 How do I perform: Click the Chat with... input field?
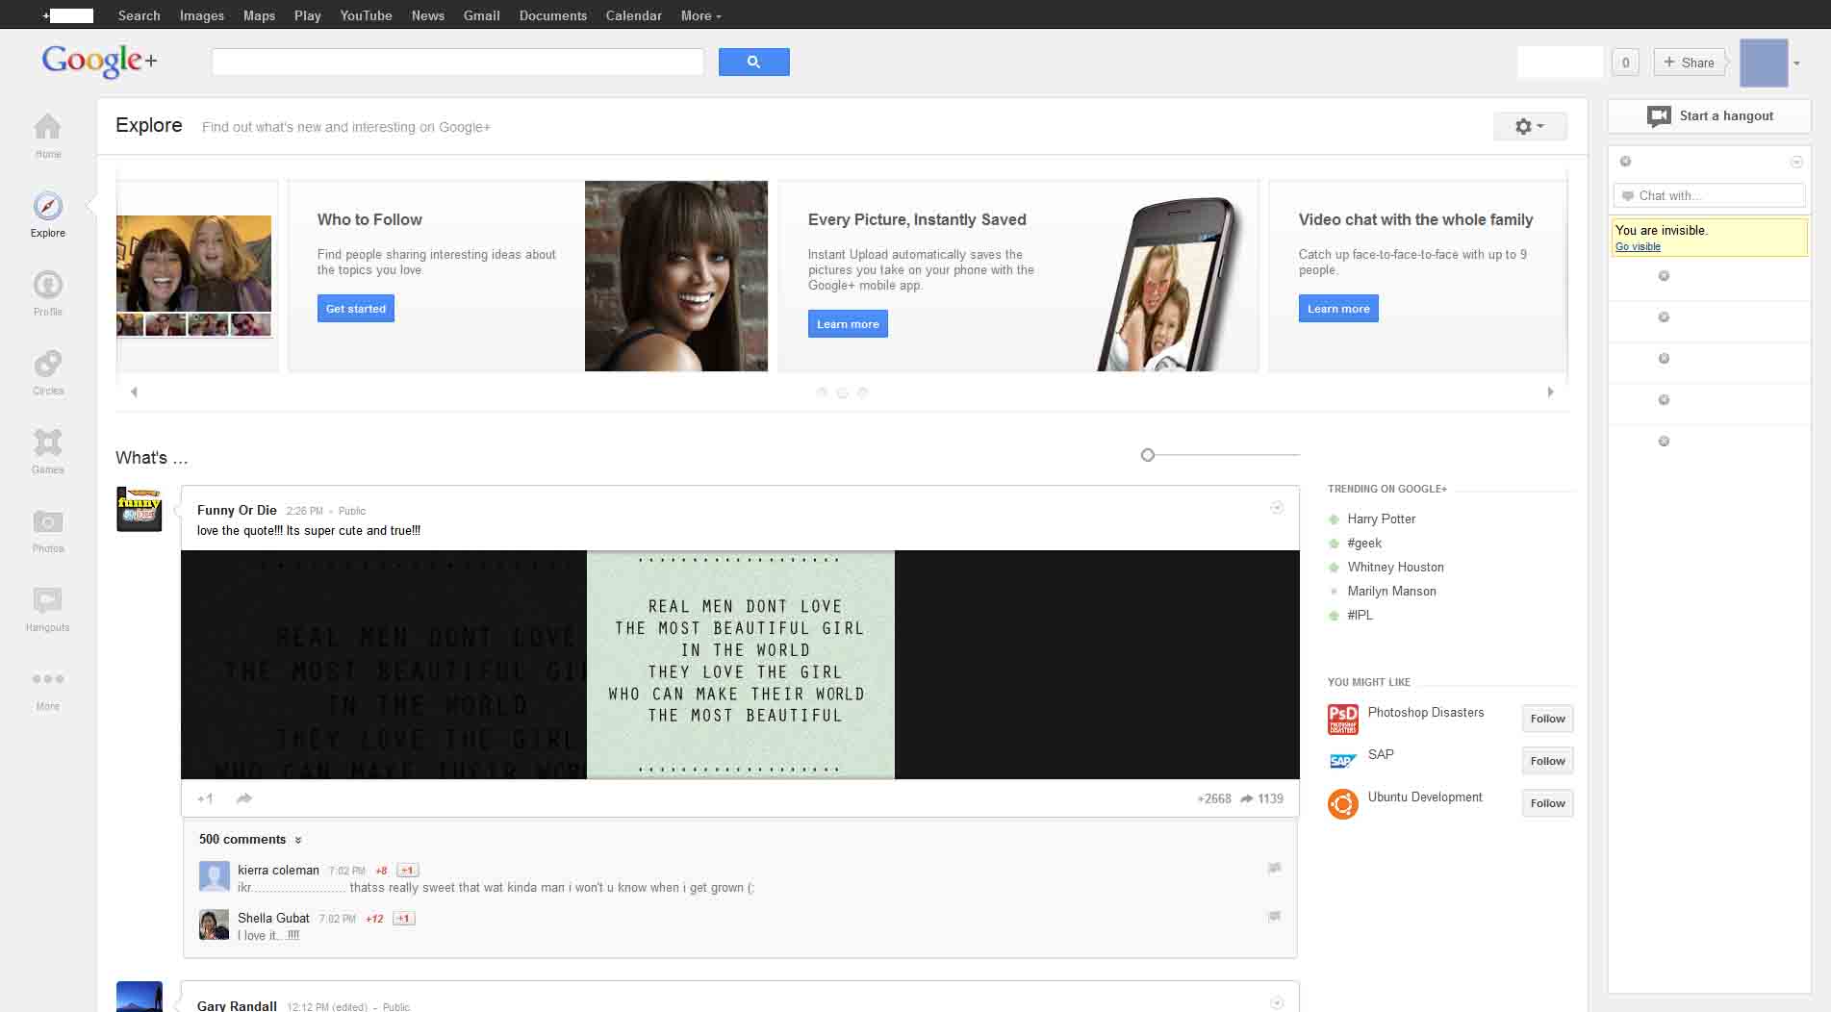(1709, 195)
